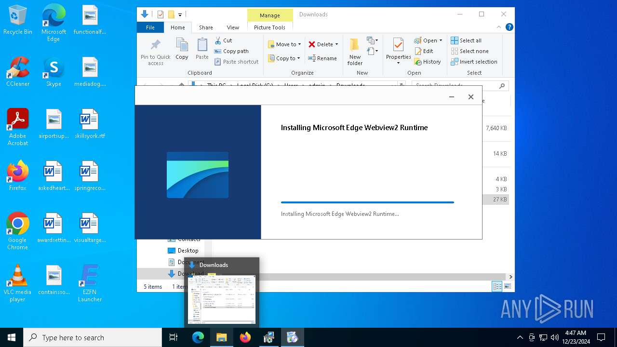This screenshot has height=347, width=617.
Task: Open the Picture Tools tab
Action: coord(269,27)
